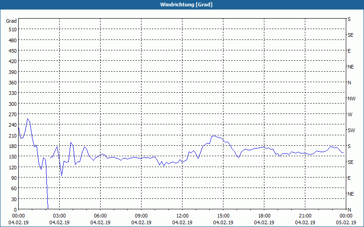Screen dimensions: 364x227
Task: Select the 270 value on the left axis
Action: tap(13, 114)
